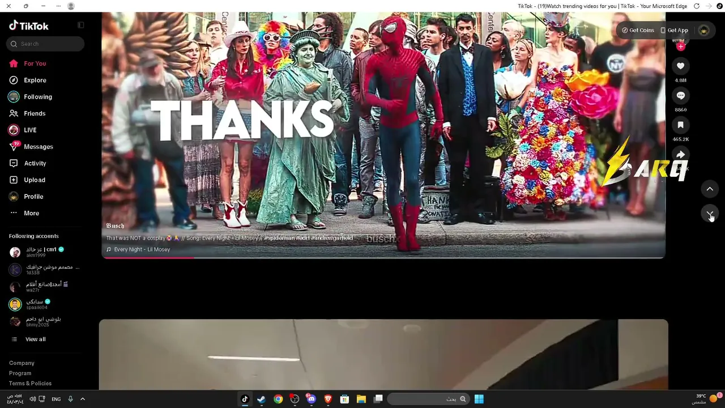Click the #andrewgarfield hashtag

tap(332, 238)
